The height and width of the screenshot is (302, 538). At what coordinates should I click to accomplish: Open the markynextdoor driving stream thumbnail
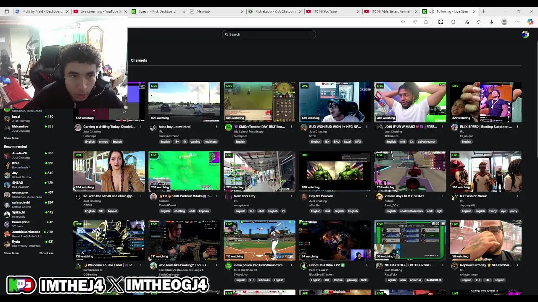[x=184, y=102]
